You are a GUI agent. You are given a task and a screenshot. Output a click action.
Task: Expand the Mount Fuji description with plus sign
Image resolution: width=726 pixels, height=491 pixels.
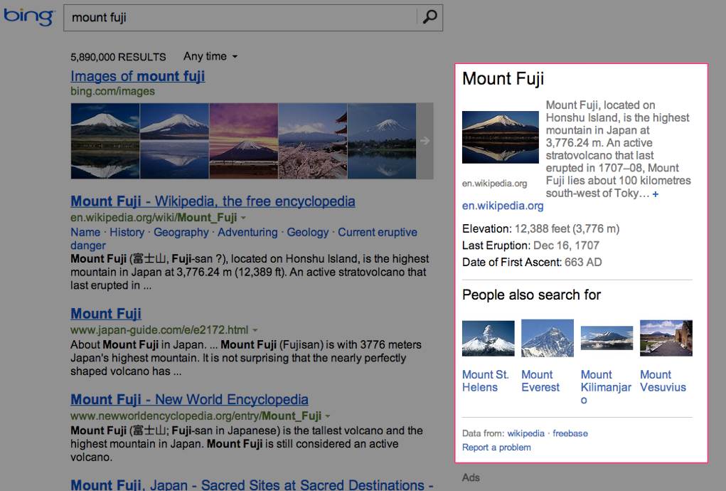tap(655, 194)
